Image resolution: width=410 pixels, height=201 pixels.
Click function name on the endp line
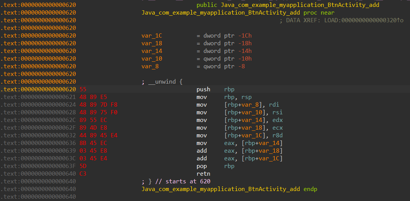point(221,189)
